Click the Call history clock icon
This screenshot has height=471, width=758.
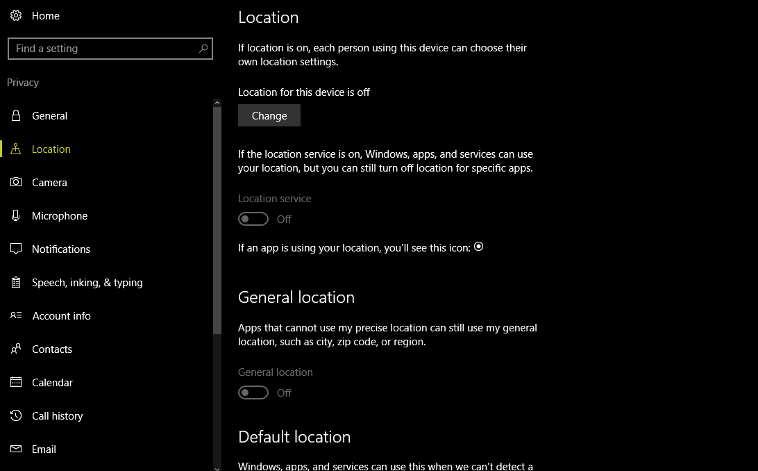[x=16, y=416]
